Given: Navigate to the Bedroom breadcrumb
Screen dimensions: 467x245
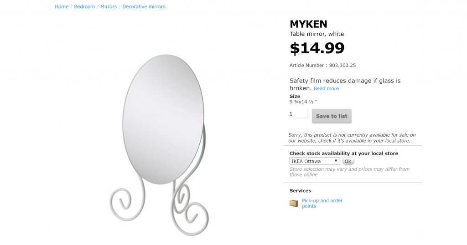Looking at the screenshot, I should point(84,7).
